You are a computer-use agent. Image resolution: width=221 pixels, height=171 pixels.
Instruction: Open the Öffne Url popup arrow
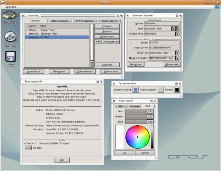coord(177,53)
